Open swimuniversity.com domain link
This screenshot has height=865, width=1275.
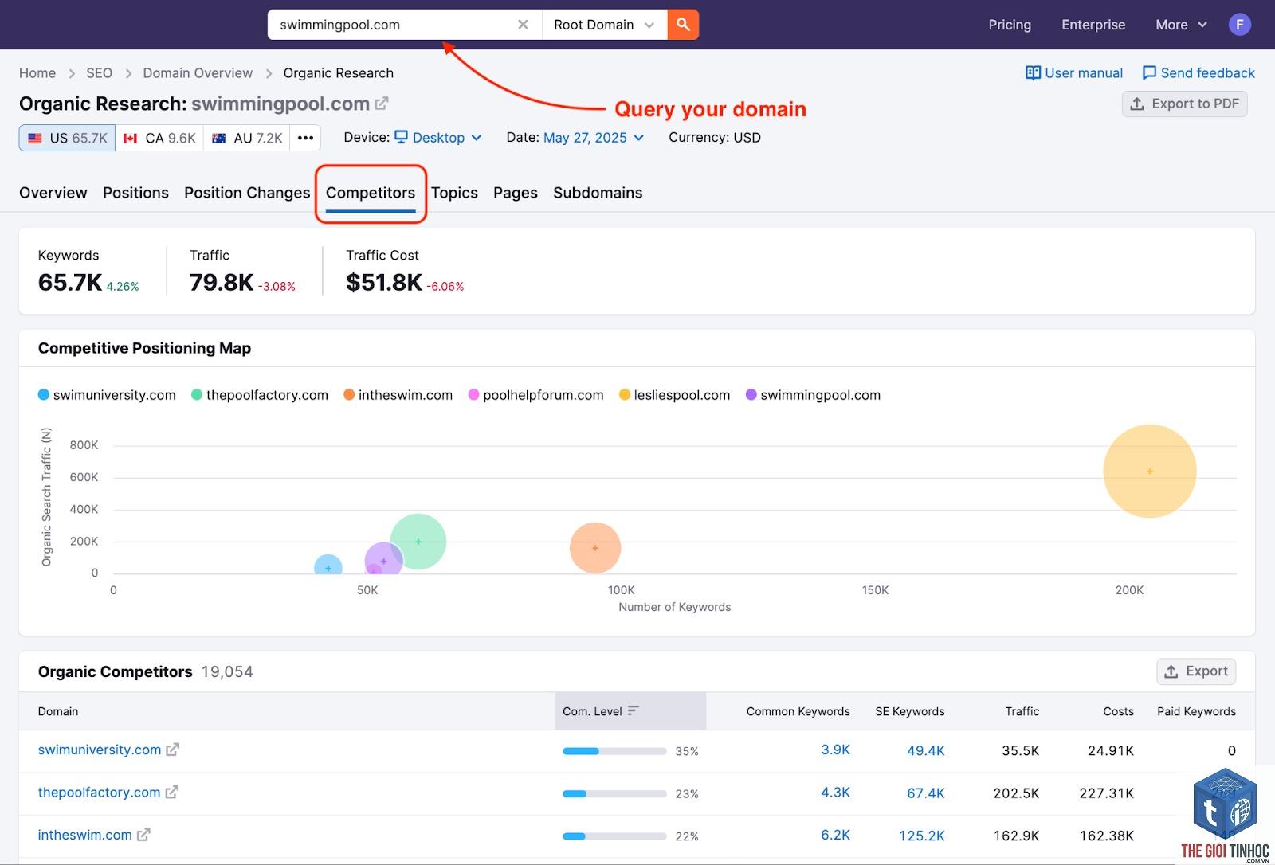[x=100, y=750]
